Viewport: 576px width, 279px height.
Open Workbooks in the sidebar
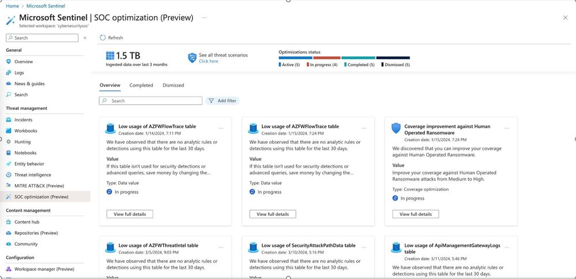click(x=26, y=131)
